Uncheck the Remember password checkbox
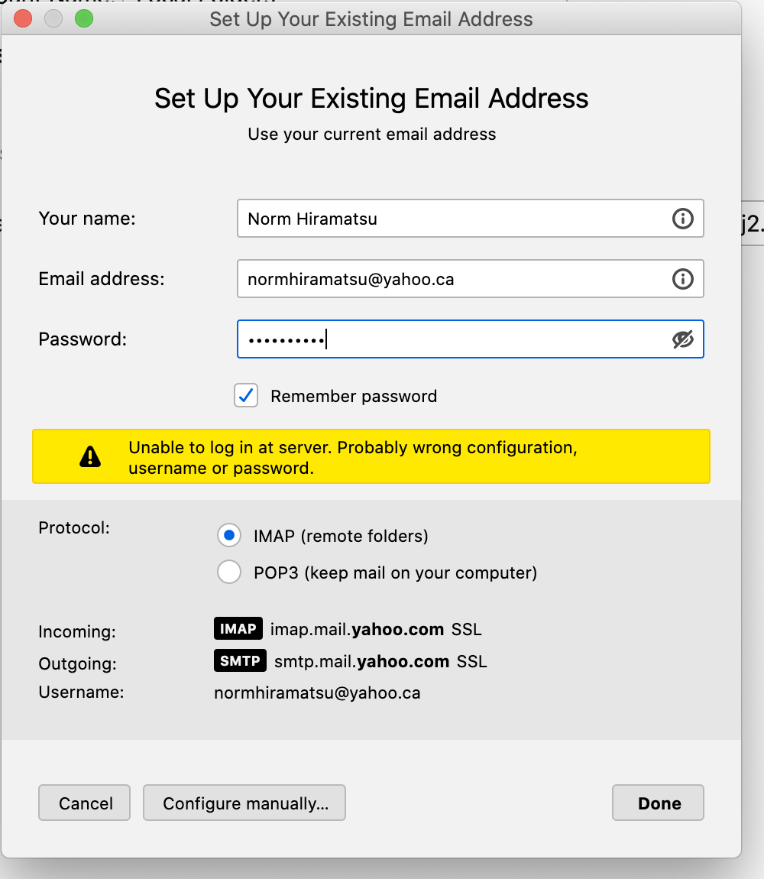764x879 pixels. pyautogui.click(x=246, y=396)
